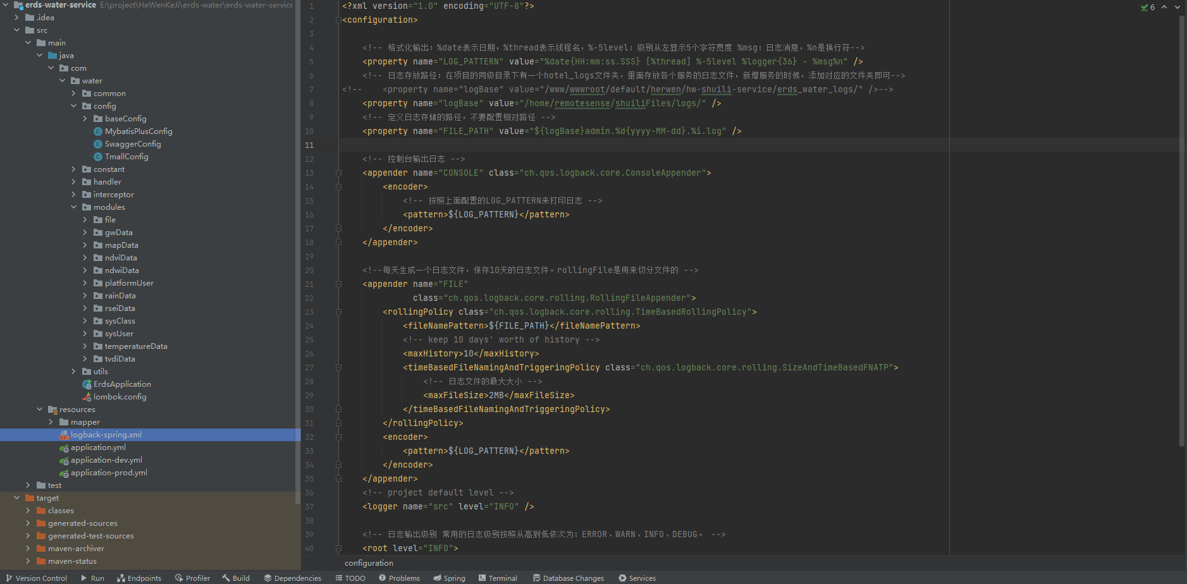Open the Run tool window

[x=92, y=578]
